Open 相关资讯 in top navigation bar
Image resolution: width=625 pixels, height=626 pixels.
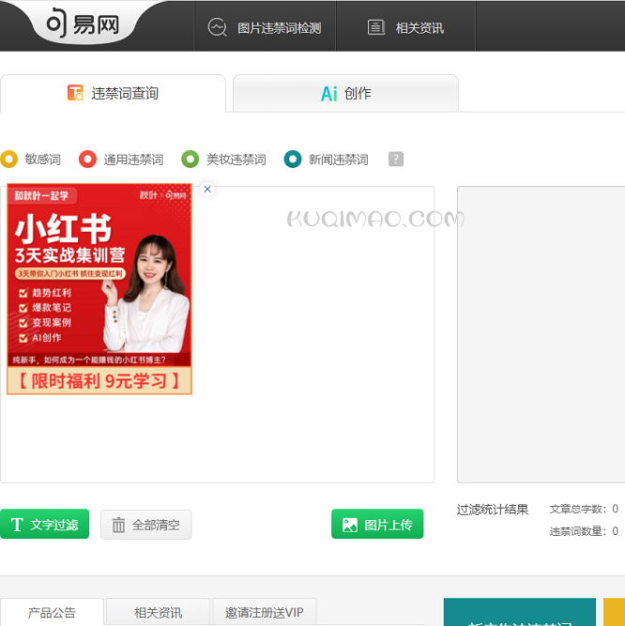[x=405, y=28]
